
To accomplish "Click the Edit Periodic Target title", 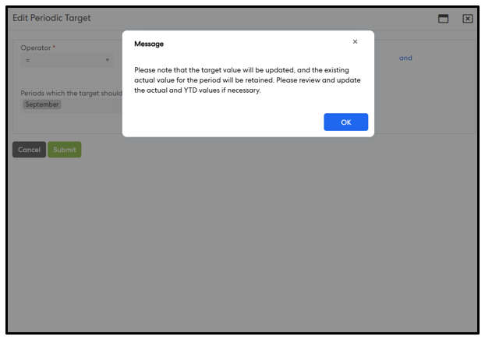I will [51, 18].
